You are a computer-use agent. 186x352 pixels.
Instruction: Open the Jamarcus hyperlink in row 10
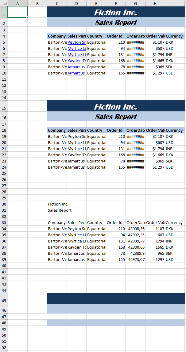tap(77, 73)
